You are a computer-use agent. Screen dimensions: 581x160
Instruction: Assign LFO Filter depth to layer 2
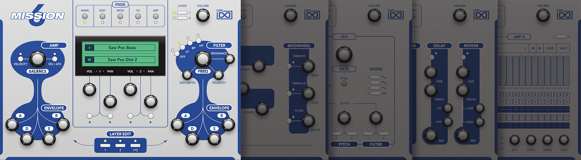[x=384, y=134]
